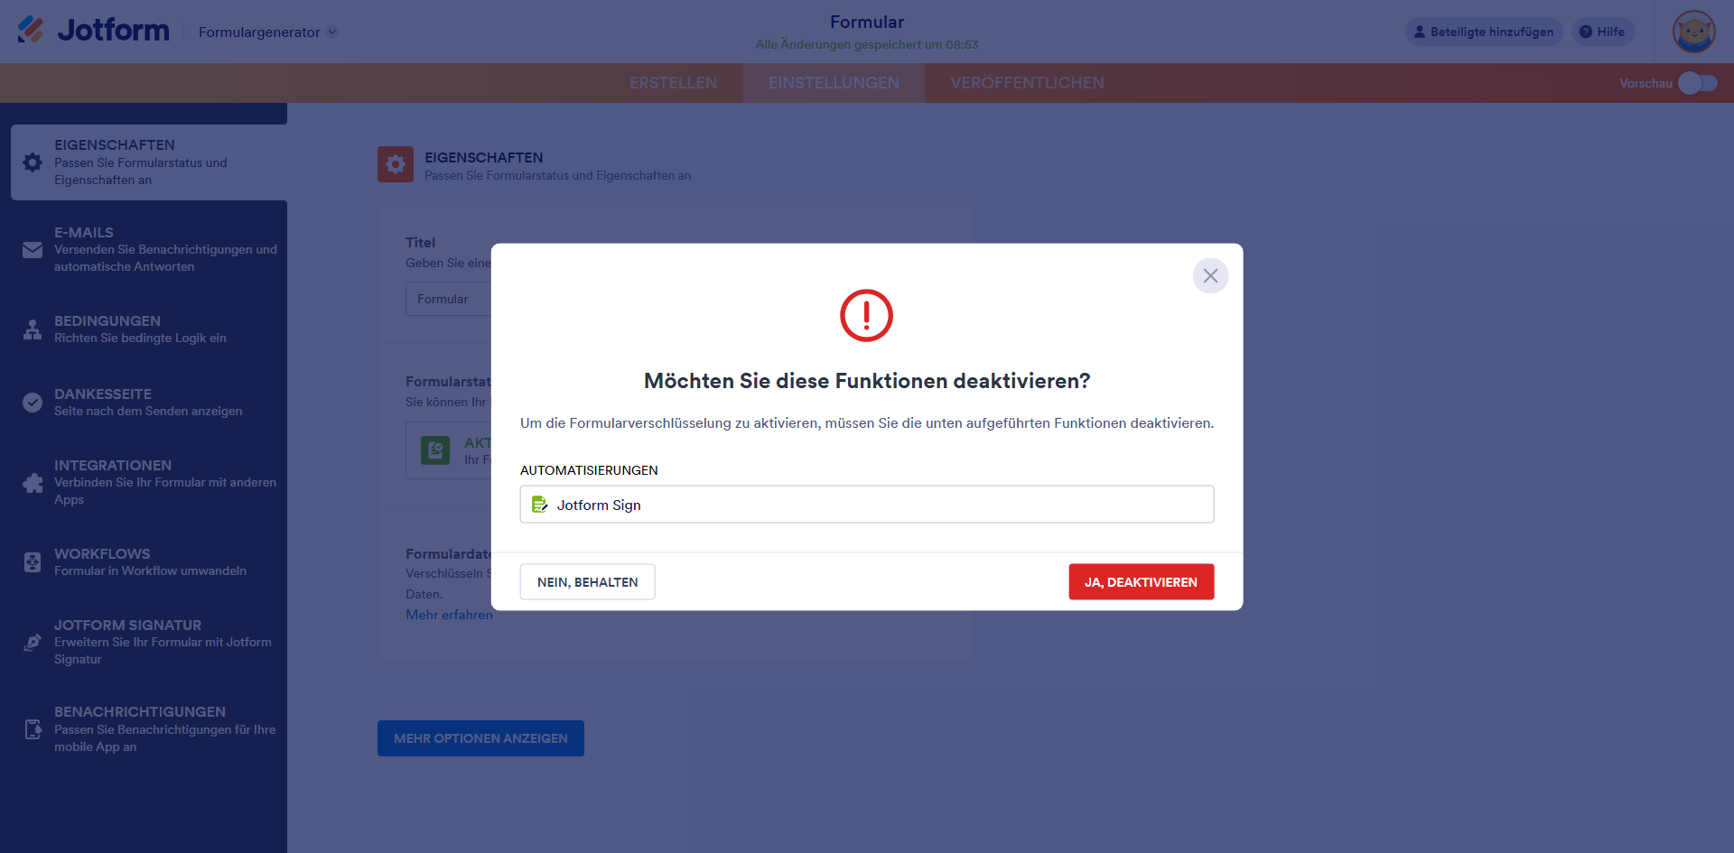Click the Jotform logo
The width and height of the screenshot is (1734, 853).
click(x=93, y=30)
